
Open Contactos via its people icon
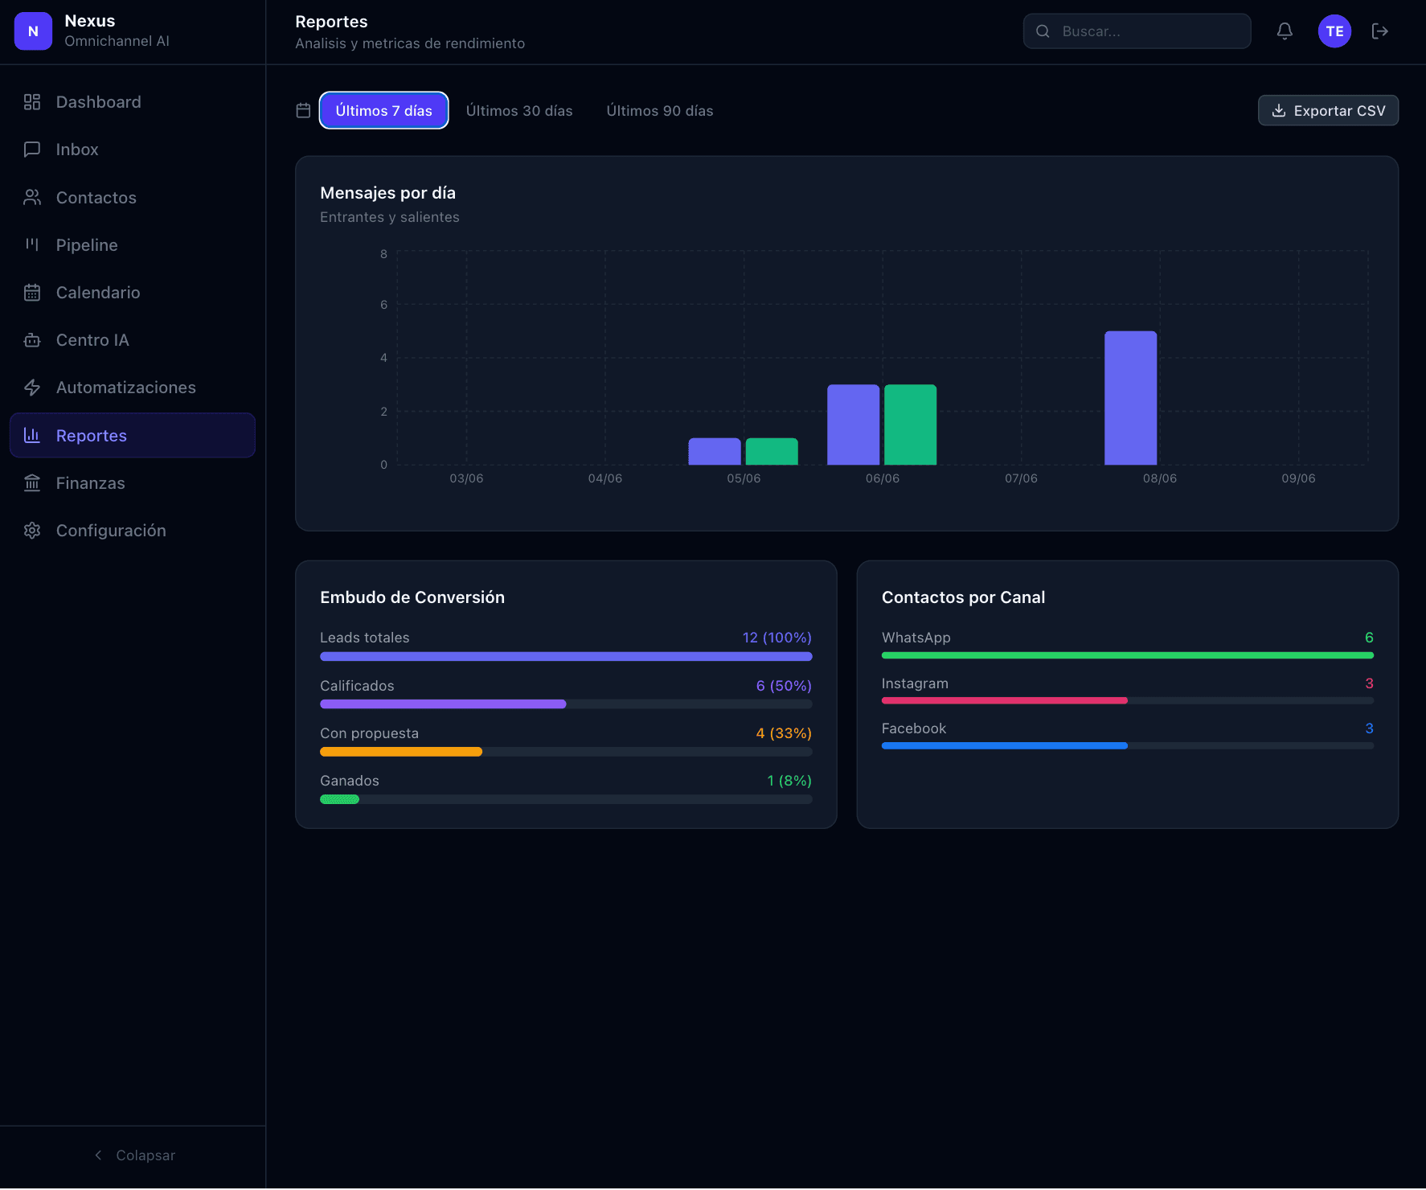(32, 198)
